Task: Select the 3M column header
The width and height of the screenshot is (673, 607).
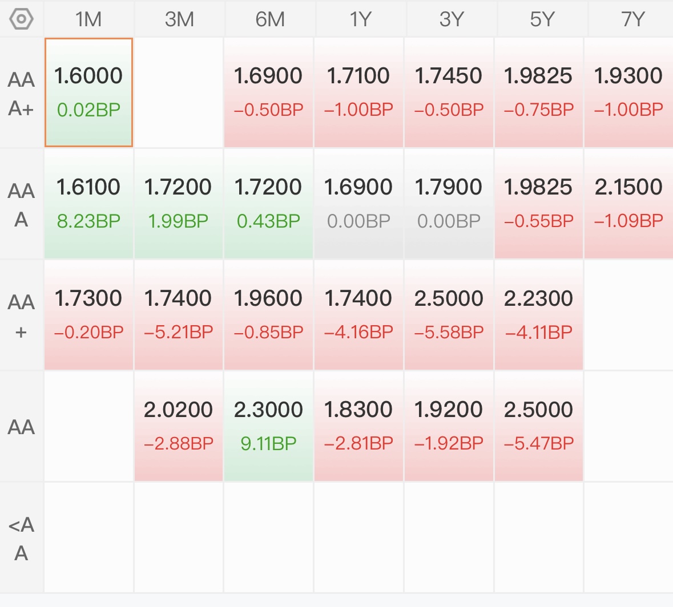Action: (179, 19)
